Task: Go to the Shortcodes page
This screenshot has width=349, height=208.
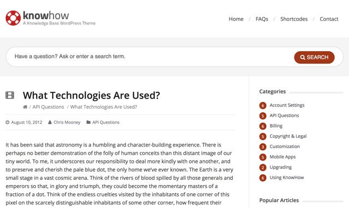Action: tap(294, 19)
